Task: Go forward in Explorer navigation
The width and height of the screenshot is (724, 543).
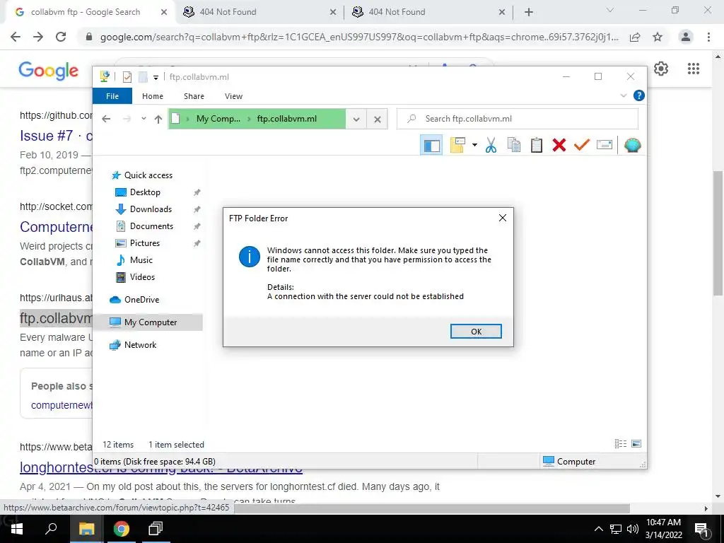Action: (127, 119)
